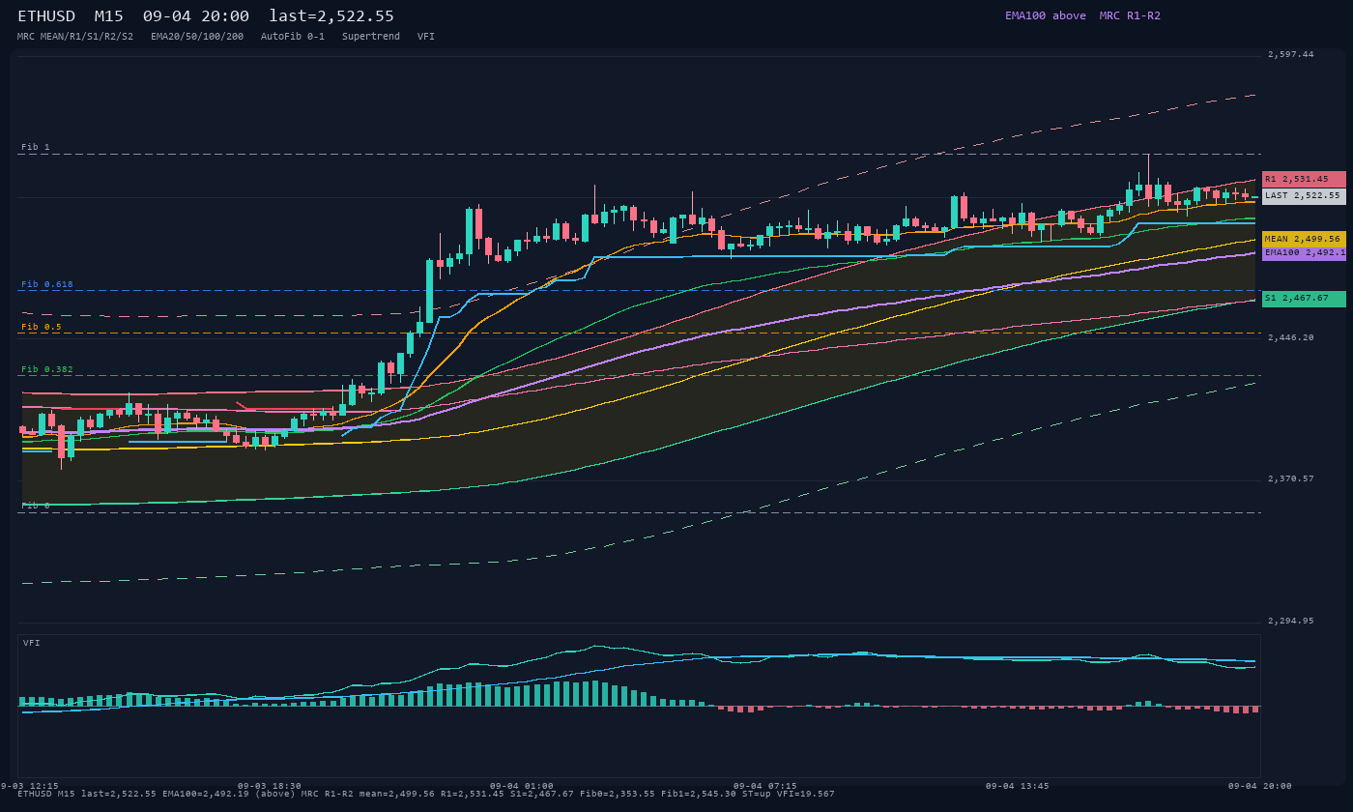Click the 2,597.44 price axis label
This screenshot has height=812, width=1353.
[x=1291, y=54]
